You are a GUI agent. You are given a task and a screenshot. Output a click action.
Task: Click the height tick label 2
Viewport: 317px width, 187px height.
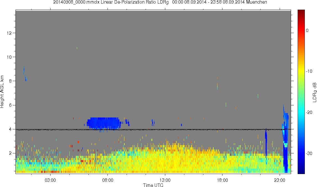[x=10, y=153]
